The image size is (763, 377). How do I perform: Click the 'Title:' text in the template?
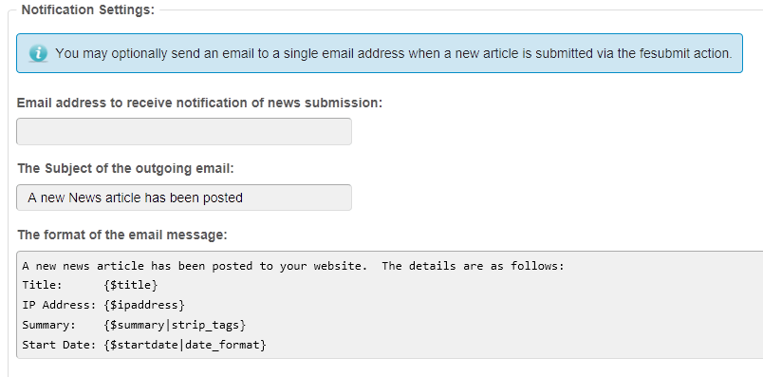pos(43,285)
